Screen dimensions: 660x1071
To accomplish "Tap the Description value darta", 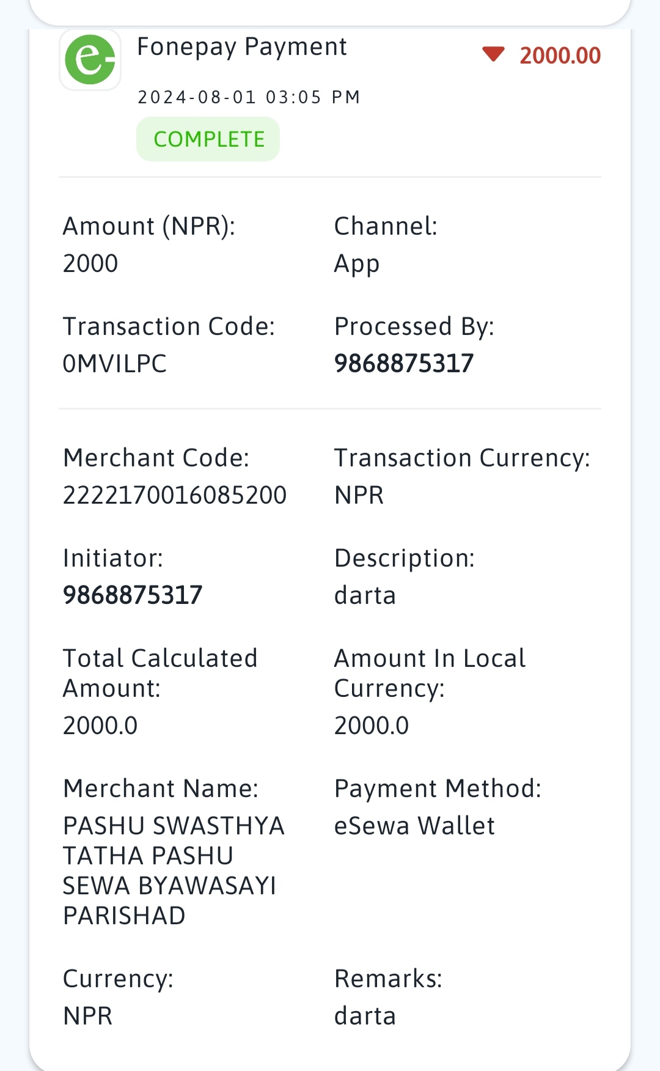I will point(365,595).
